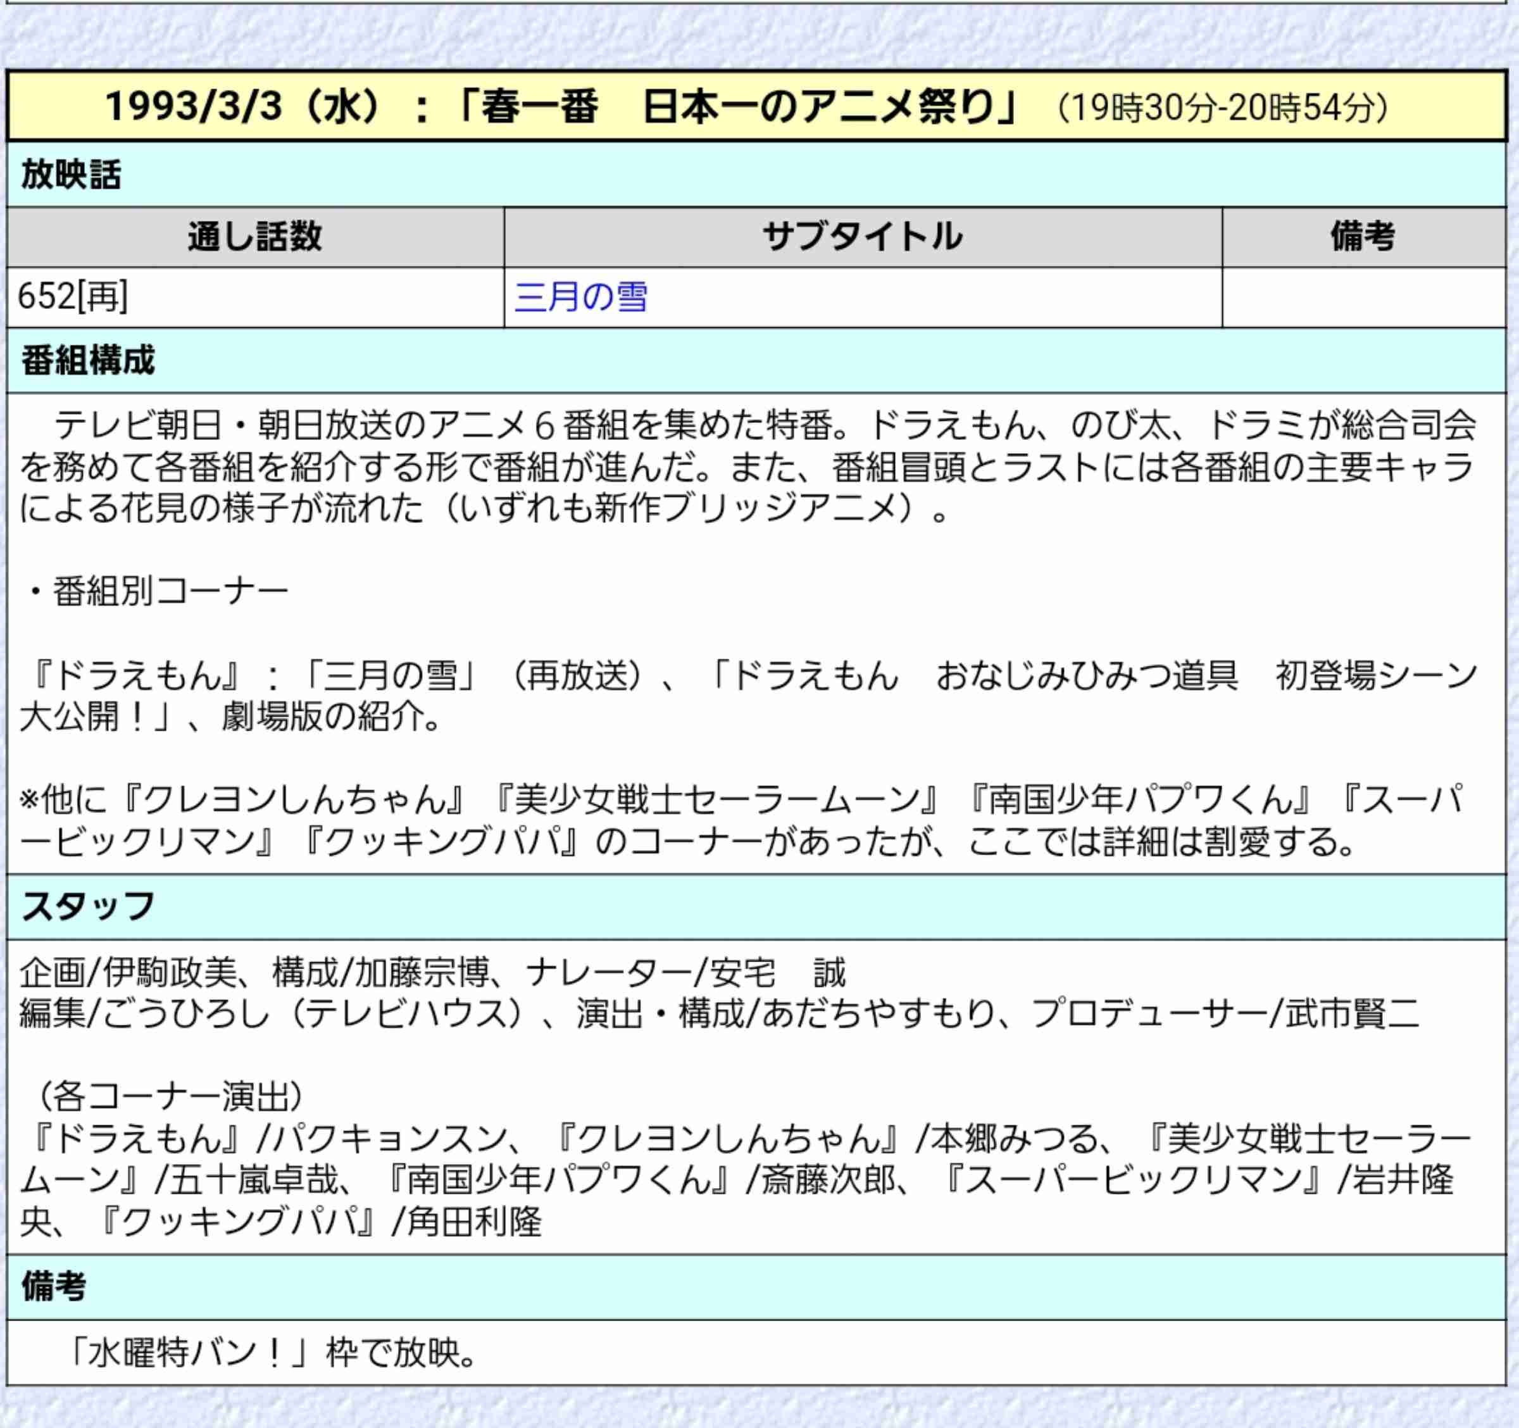Click the （各コーナー演出） label
The image size is (1519, 1428).
click(170, 1097)
